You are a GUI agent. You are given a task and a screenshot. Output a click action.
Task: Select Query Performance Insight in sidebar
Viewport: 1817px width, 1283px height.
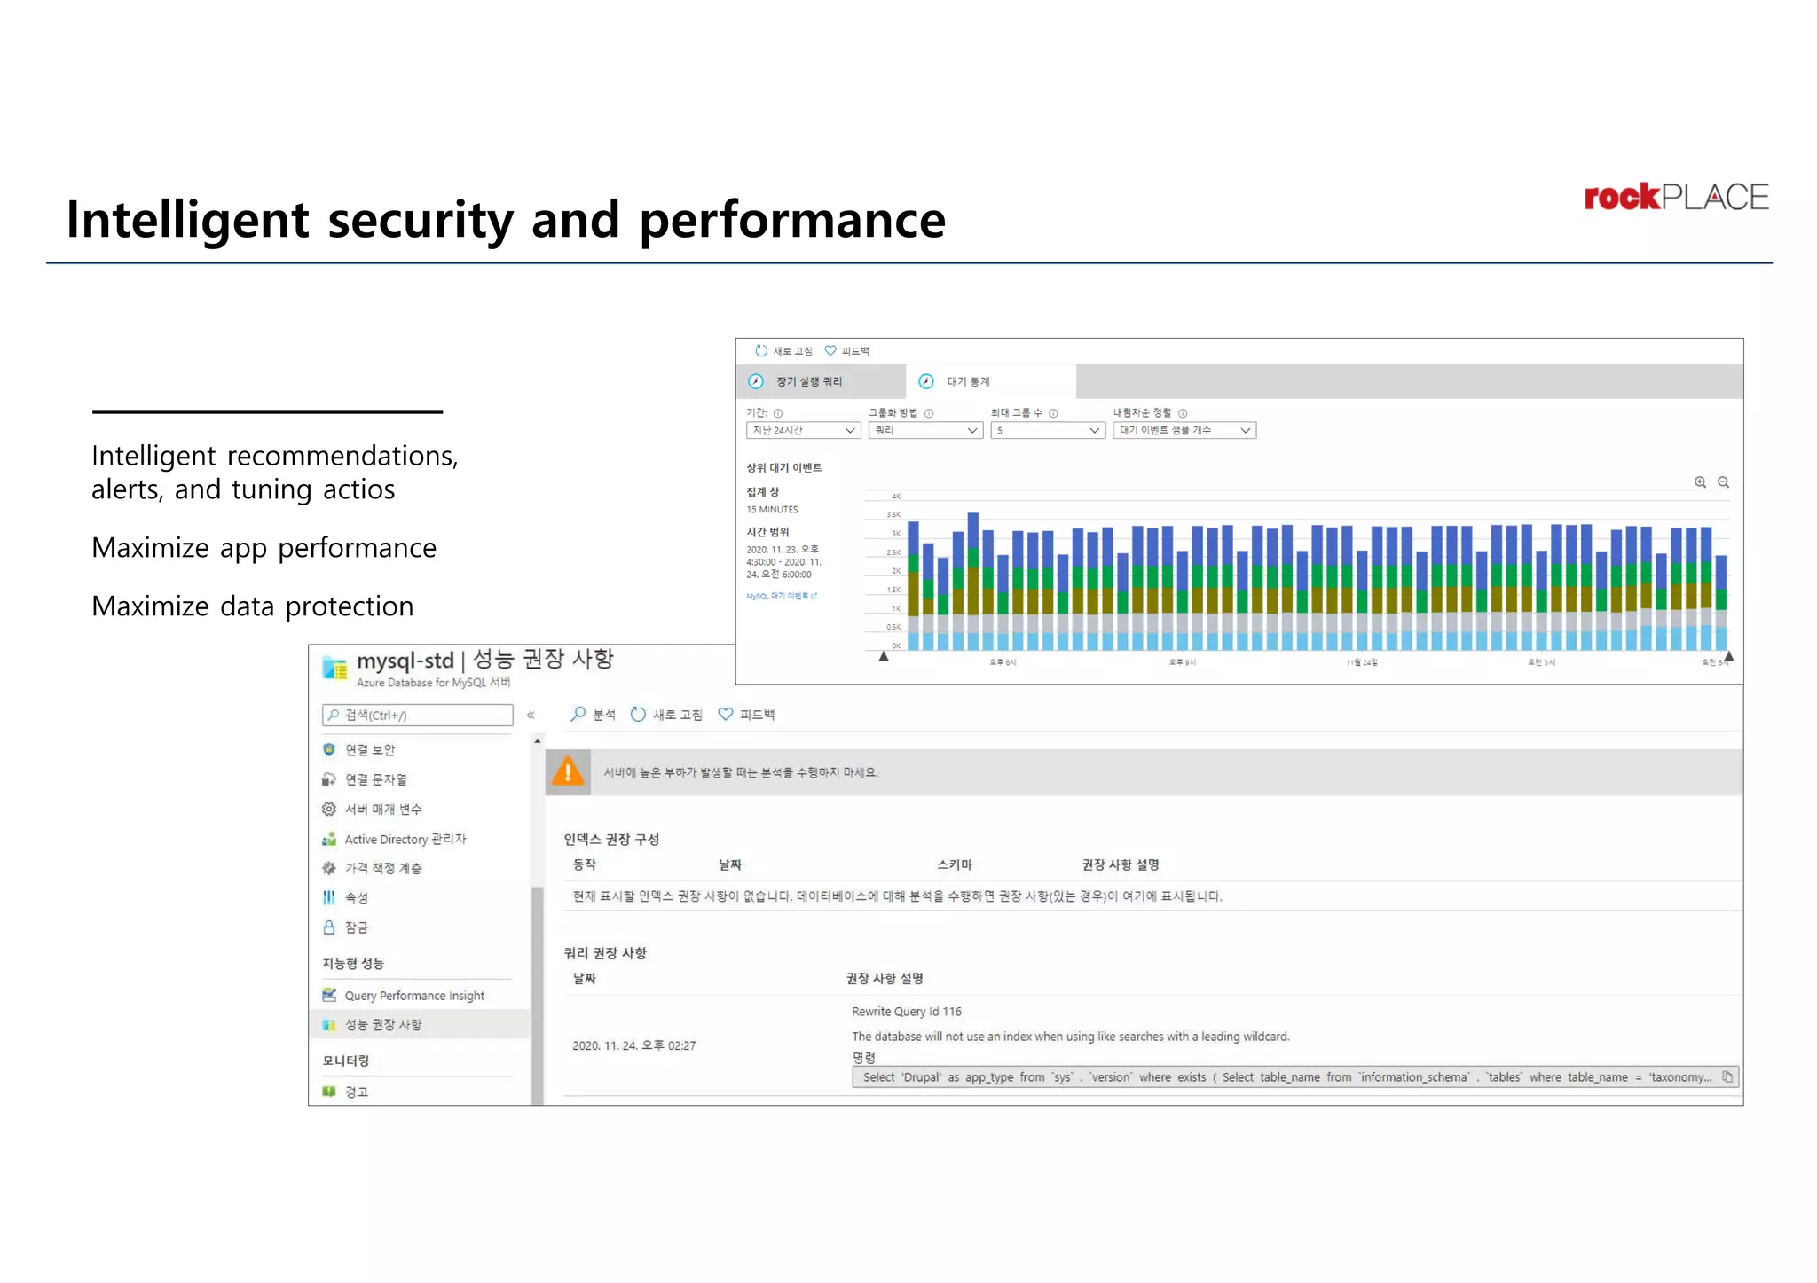pos(413,996)
